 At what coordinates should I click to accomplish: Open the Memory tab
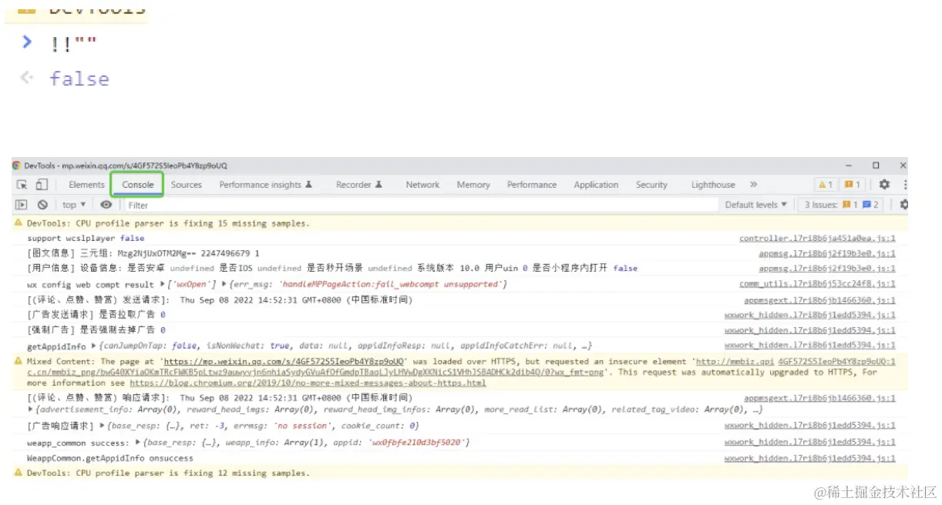click(x=473, y=185)
